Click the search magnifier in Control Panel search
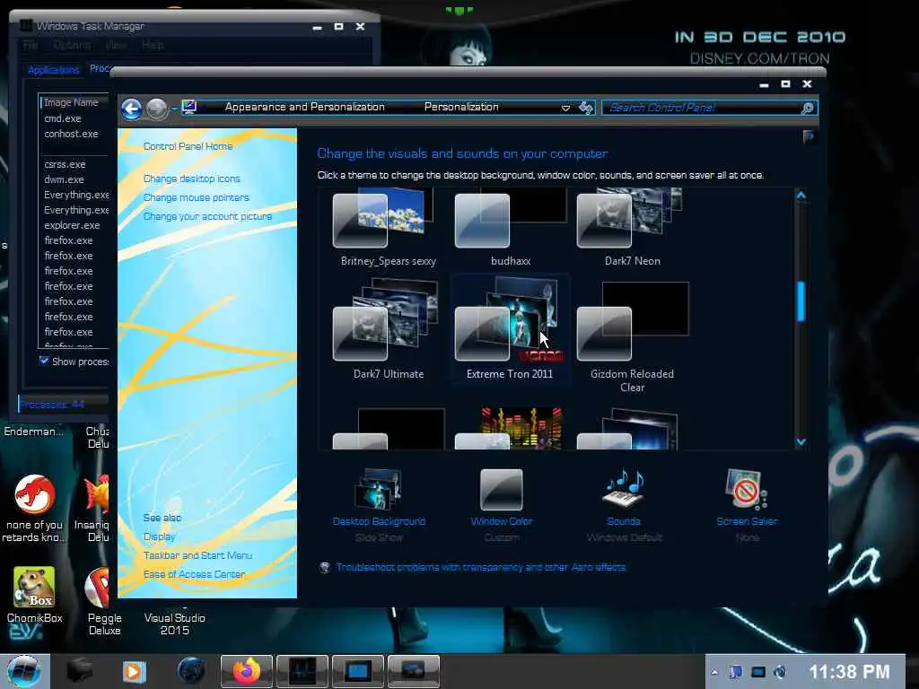This screenshot has width=919, height=689. 807,108
